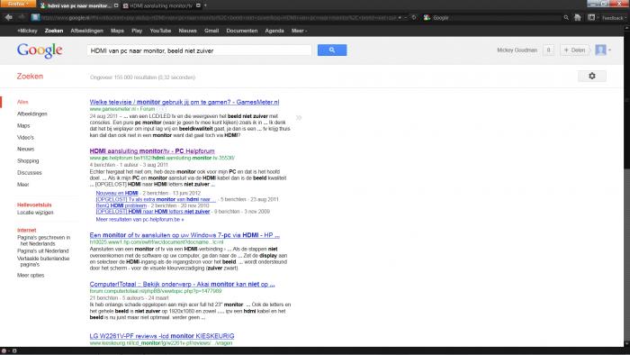Filter results by Afbeeldingen in sidebar
This screenshot has width=630, height=355.
click(32, 114)
